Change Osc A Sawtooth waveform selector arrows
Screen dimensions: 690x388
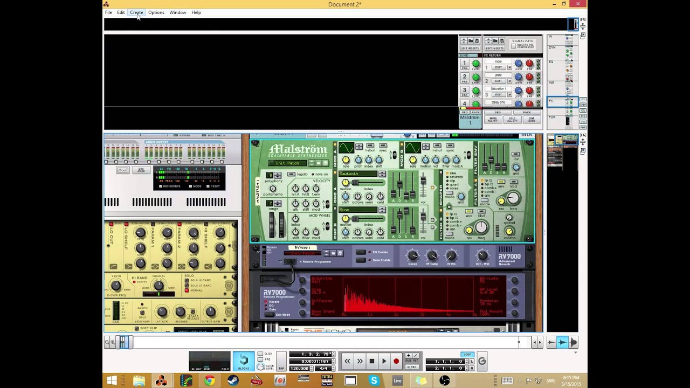382,174
